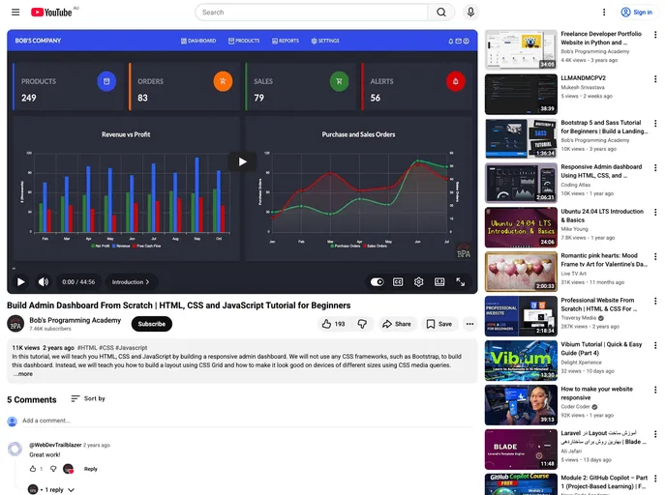666x495 pixels.
Task: Switch to theater mode view
Action: click(439, 282)
